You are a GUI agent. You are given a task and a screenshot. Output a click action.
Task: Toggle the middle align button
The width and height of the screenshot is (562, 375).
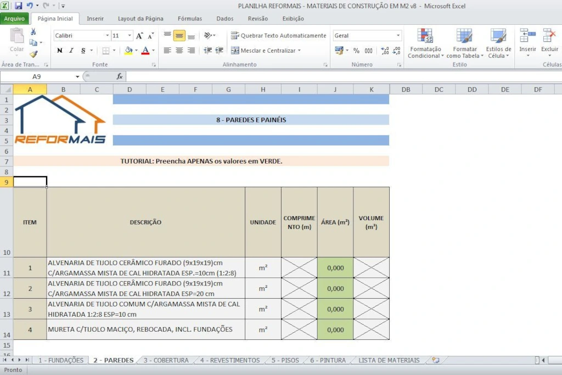[179, 36]
